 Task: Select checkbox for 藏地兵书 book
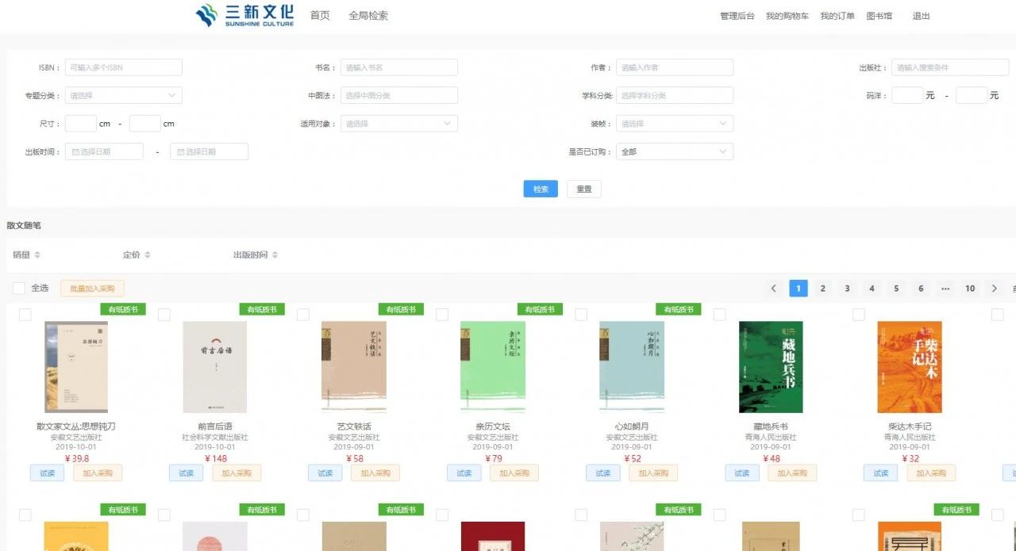click(x=720, y=315)
